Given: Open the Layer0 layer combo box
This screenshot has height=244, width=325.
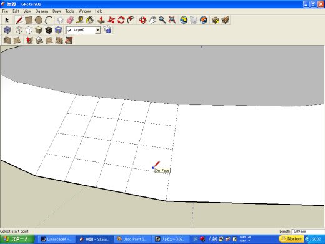Looking at the screenshot, I should 83,30.
